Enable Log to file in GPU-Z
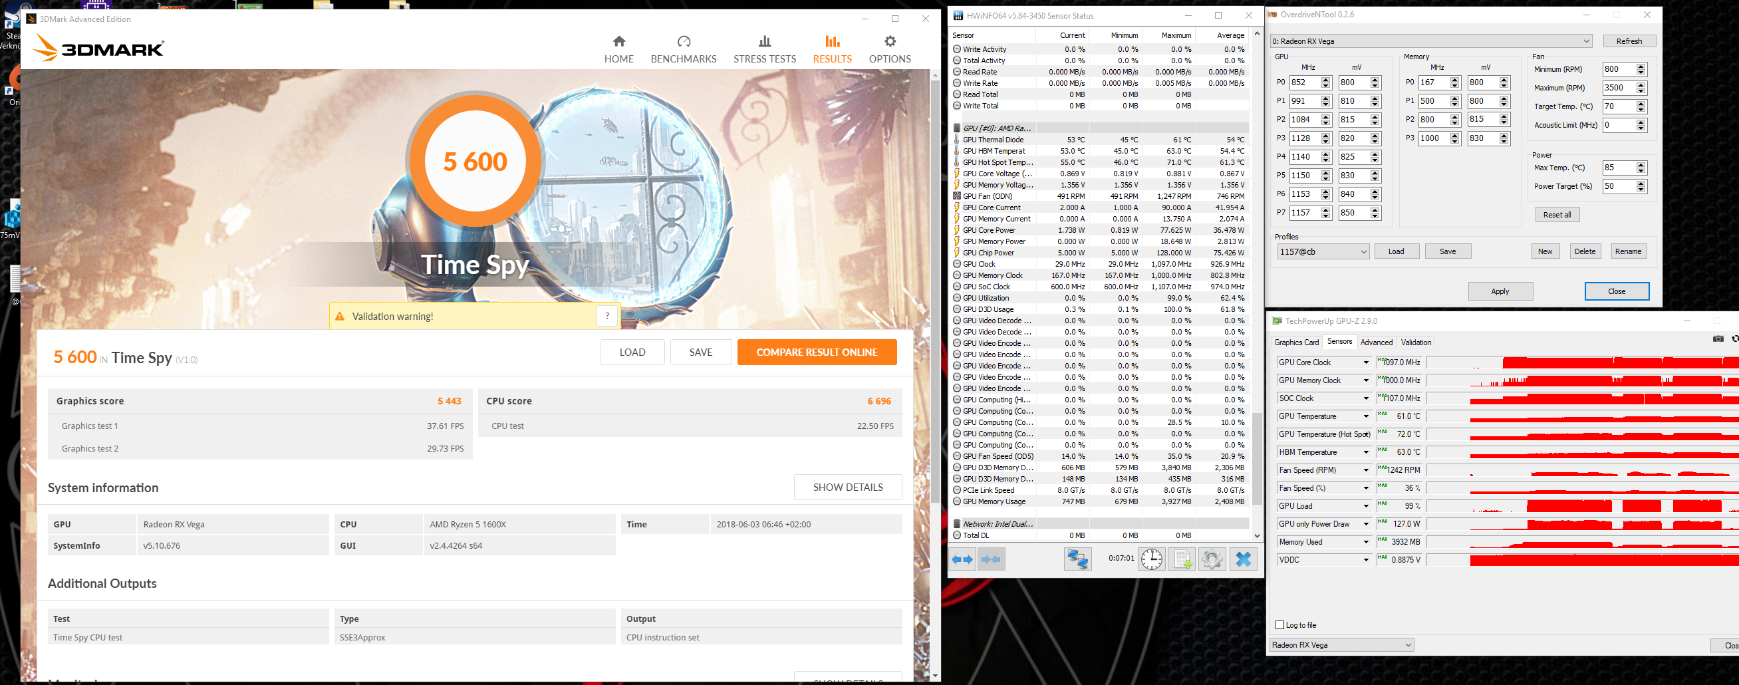The height and width of the screenshot is (685, 1739). tap(1279, 625)
